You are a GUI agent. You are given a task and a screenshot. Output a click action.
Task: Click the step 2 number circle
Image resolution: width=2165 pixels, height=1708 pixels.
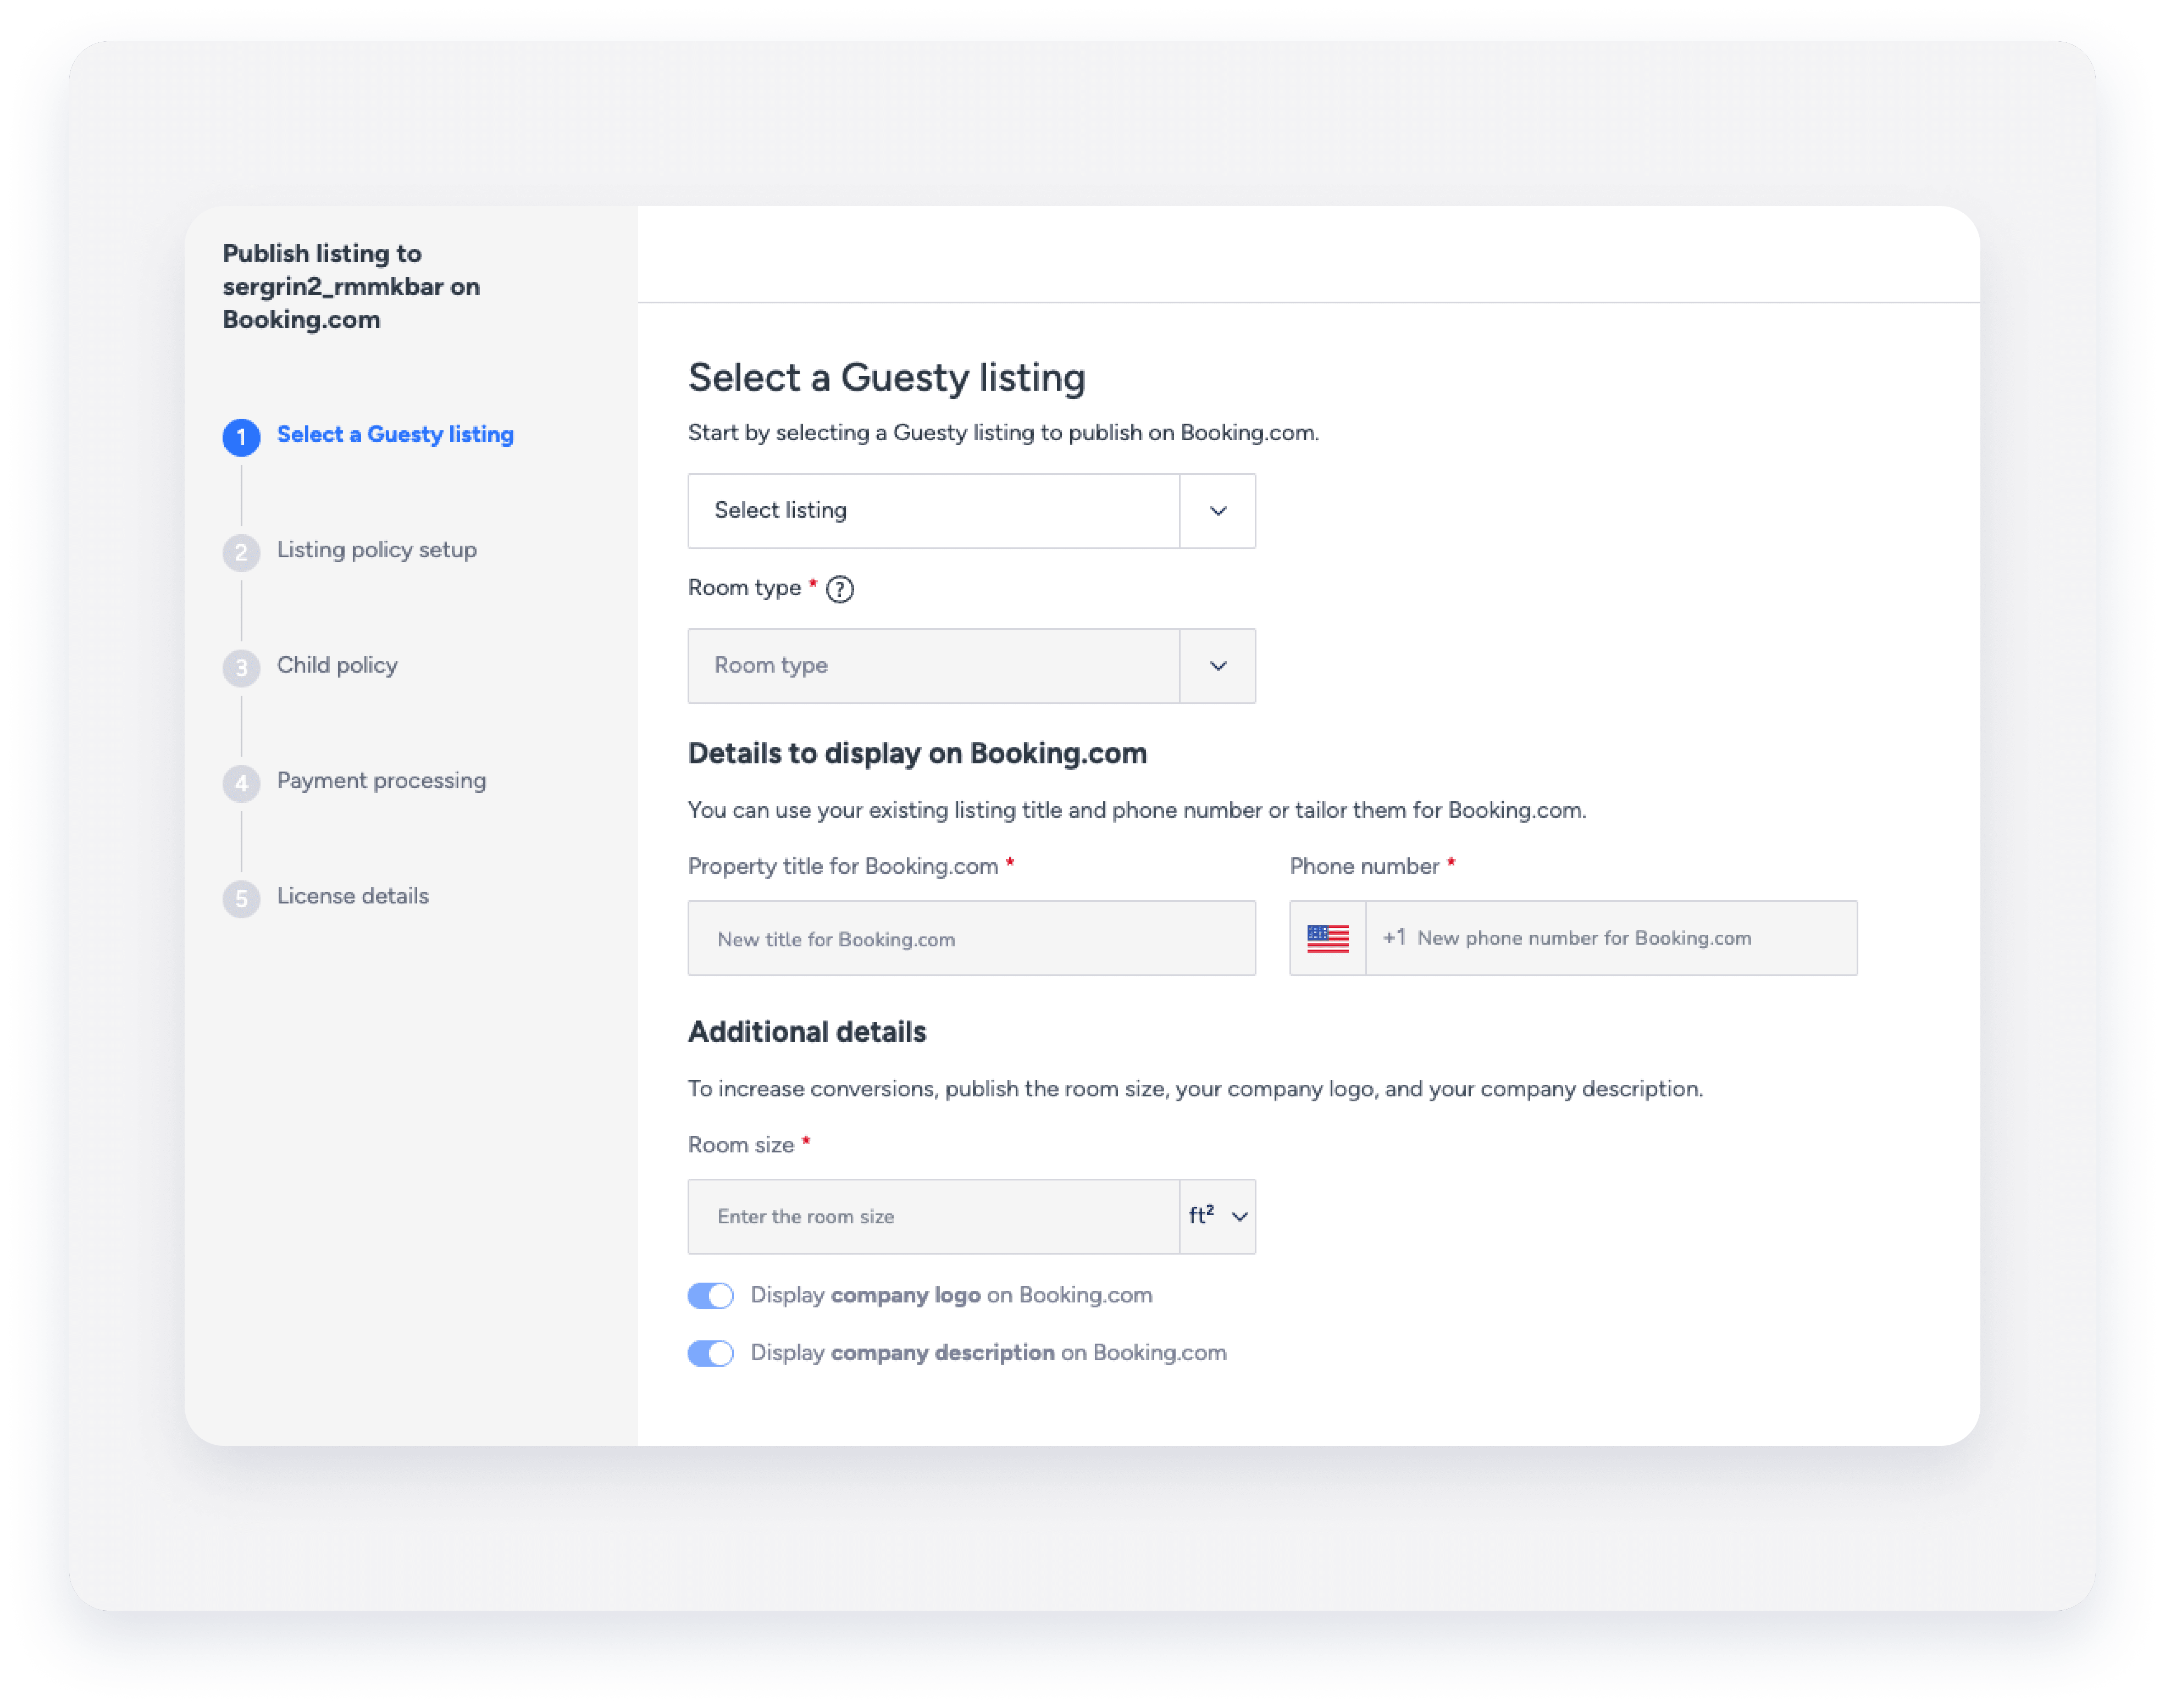(241, 552)
